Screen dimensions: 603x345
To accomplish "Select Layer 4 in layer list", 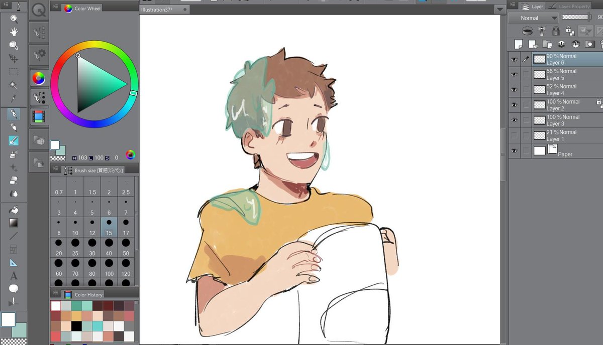I will click(567, 89).
